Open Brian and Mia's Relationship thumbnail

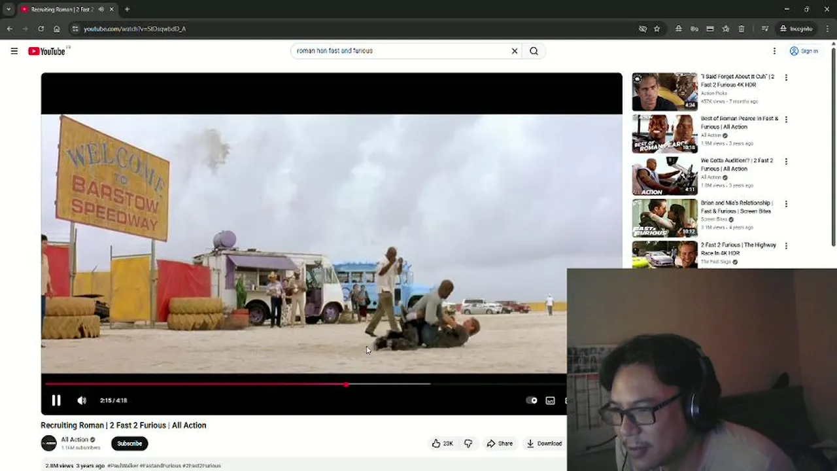coord(664,218)
